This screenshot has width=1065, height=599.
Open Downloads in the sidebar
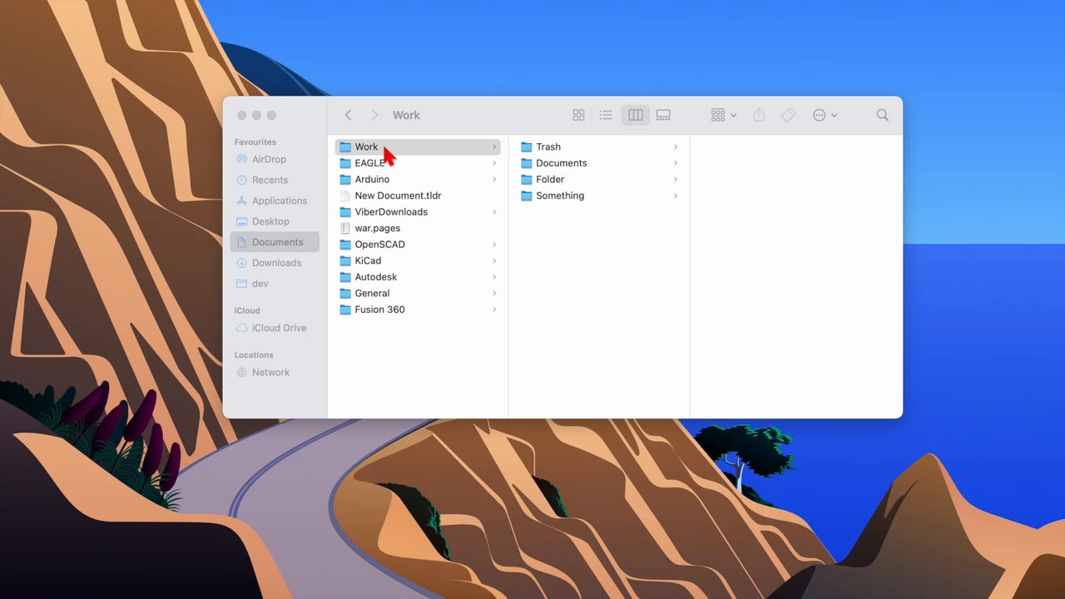tap(275, 263)
